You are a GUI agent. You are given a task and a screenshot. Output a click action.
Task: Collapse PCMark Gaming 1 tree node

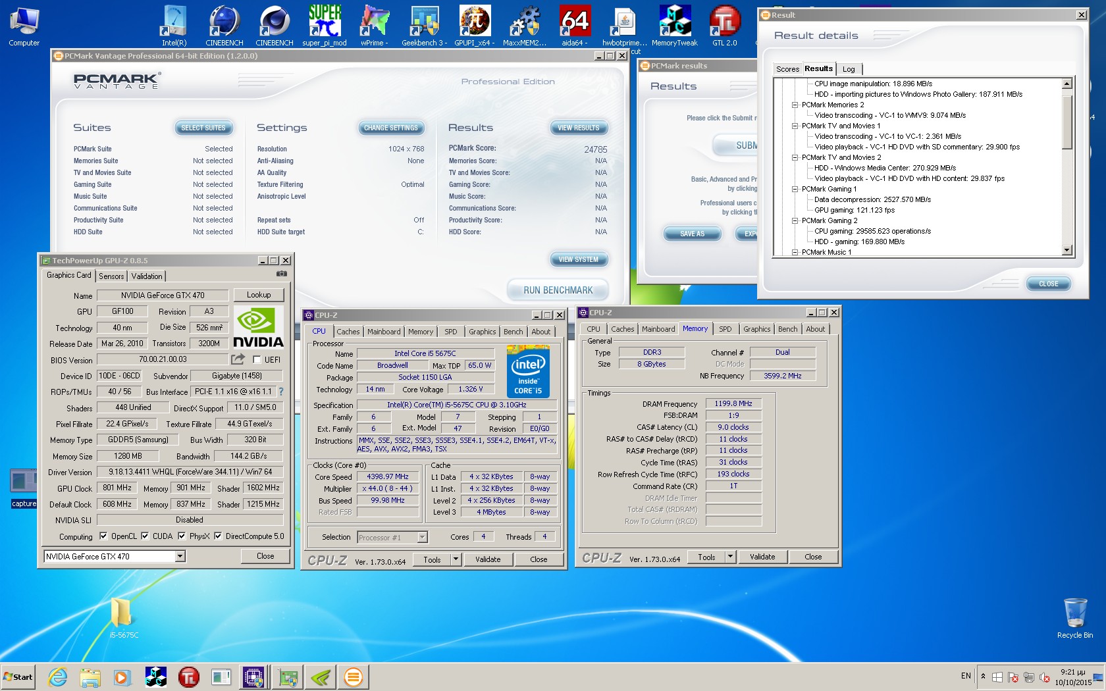[795, 189]
